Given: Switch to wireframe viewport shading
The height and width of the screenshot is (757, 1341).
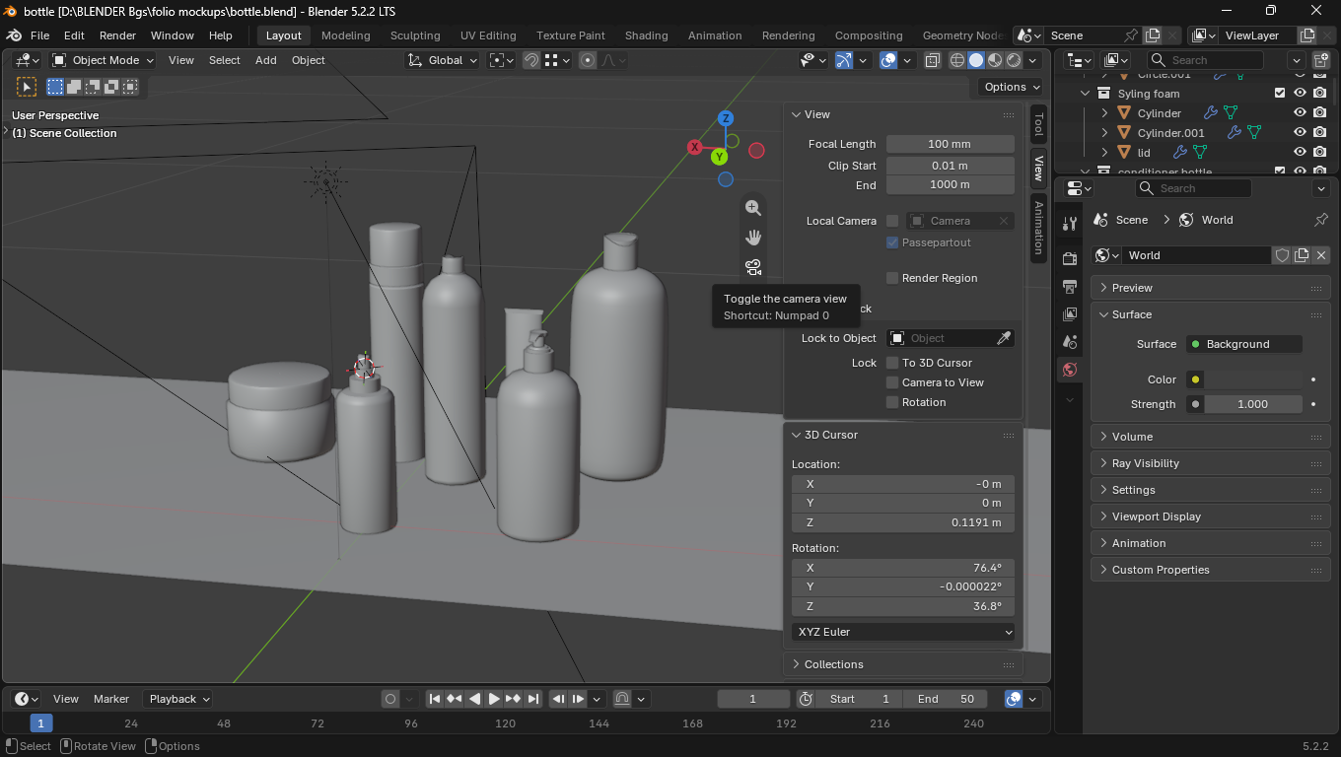Looking at the screenshot, I should coord(957,60).
